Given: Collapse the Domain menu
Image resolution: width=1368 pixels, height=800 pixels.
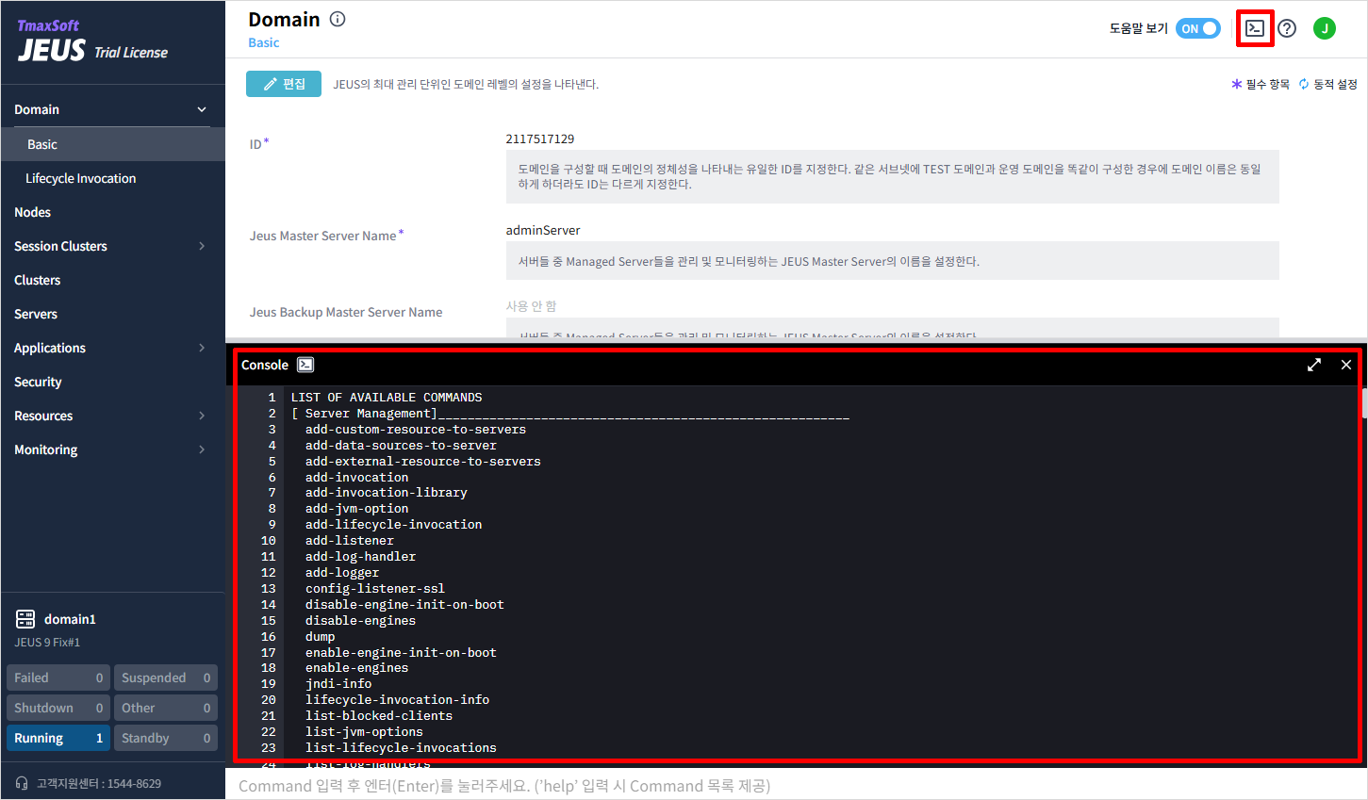Looking at the screenshot, I should pyautogui.click(x=202, y=109).
